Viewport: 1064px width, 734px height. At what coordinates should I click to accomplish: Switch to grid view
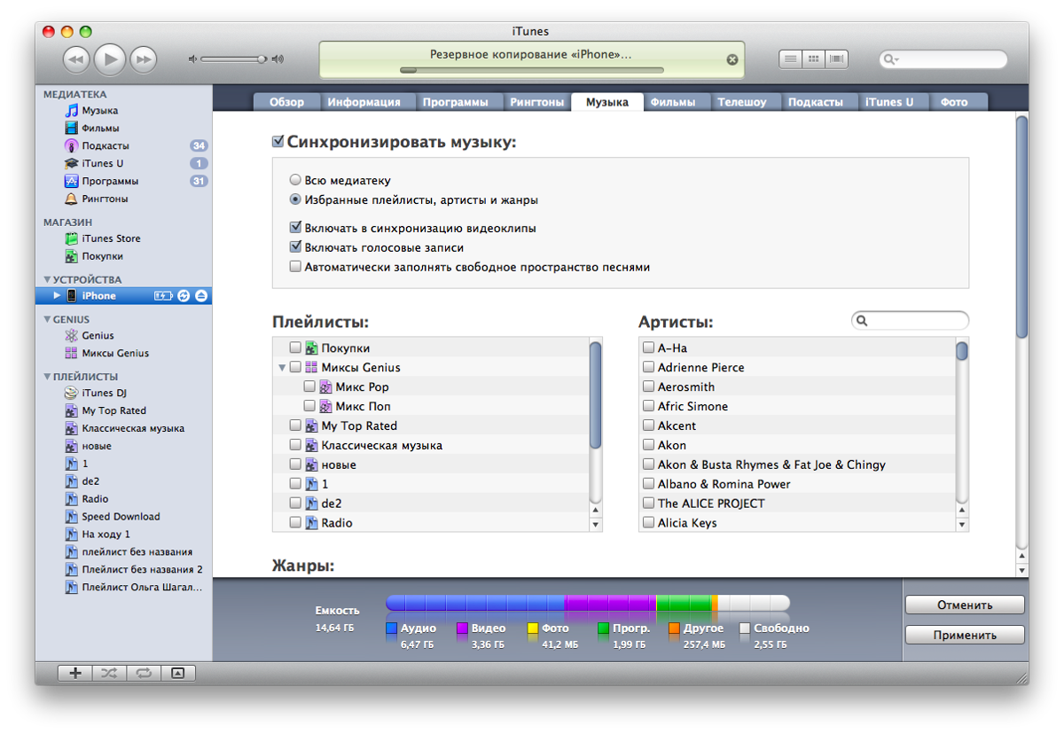813,59
